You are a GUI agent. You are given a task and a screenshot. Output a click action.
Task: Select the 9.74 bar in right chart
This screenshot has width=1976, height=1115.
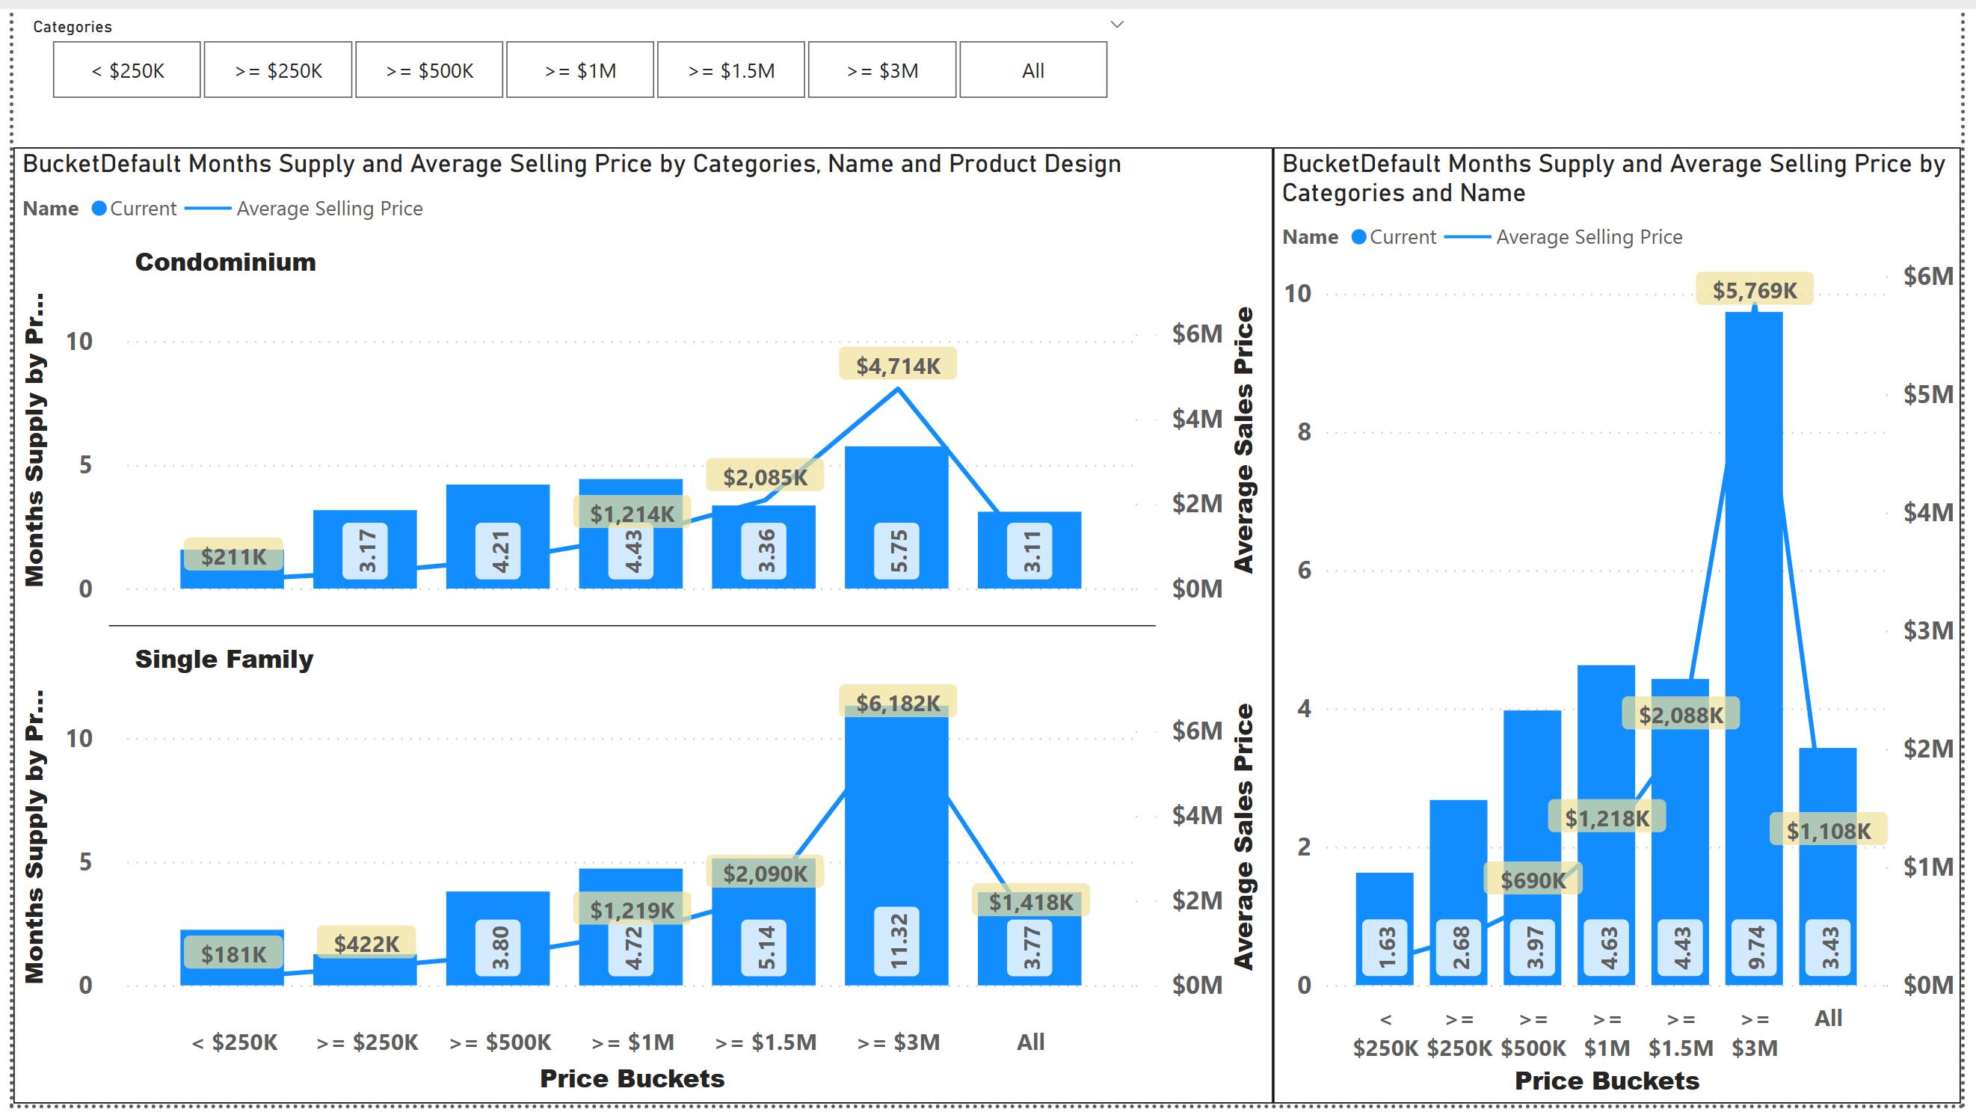[x=1754, y=648]
